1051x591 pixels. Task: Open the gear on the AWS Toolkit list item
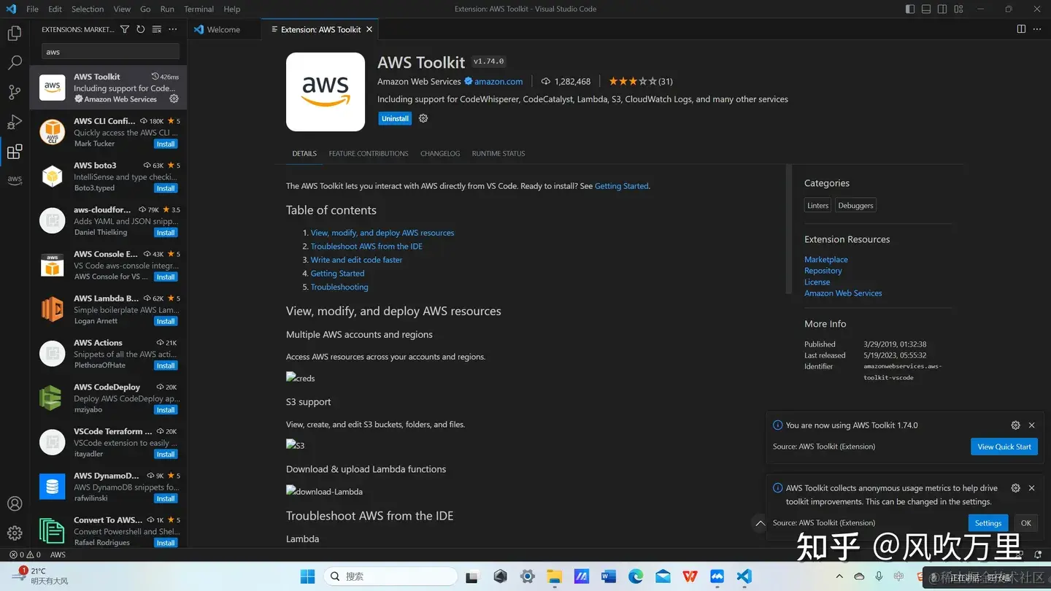coord(174,99)
